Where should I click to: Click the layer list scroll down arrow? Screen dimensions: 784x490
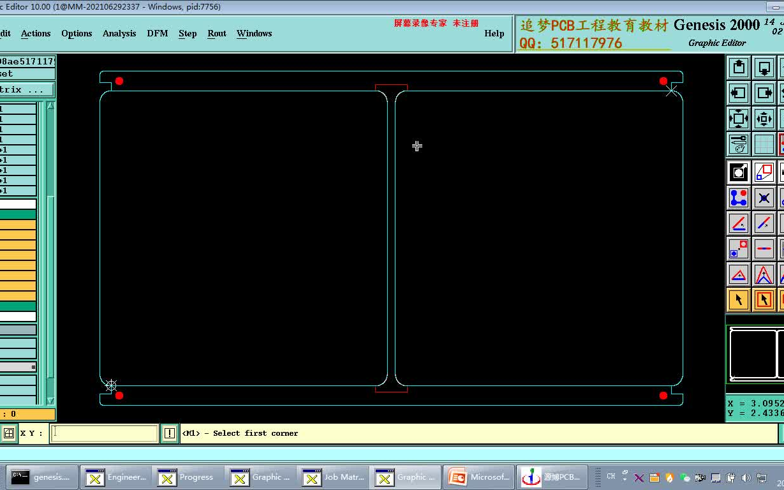50,401
